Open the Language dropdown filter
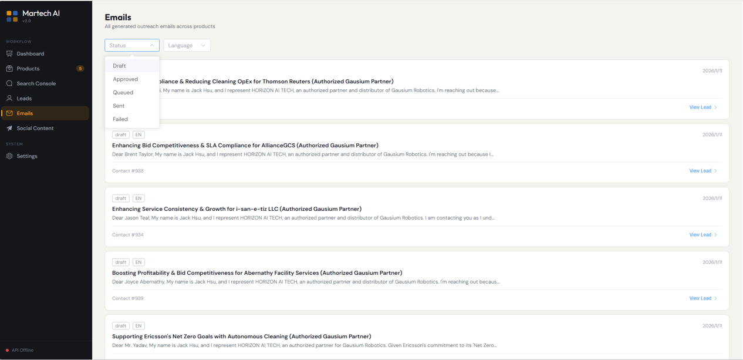 187,45
